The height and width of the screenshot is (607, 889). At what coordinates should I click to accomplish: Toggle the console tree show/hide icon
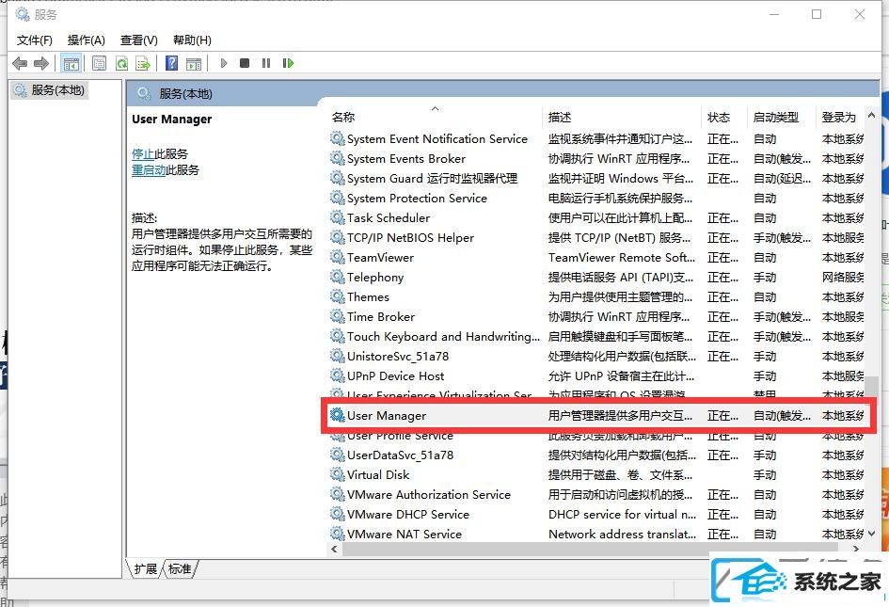pos(71,63)
